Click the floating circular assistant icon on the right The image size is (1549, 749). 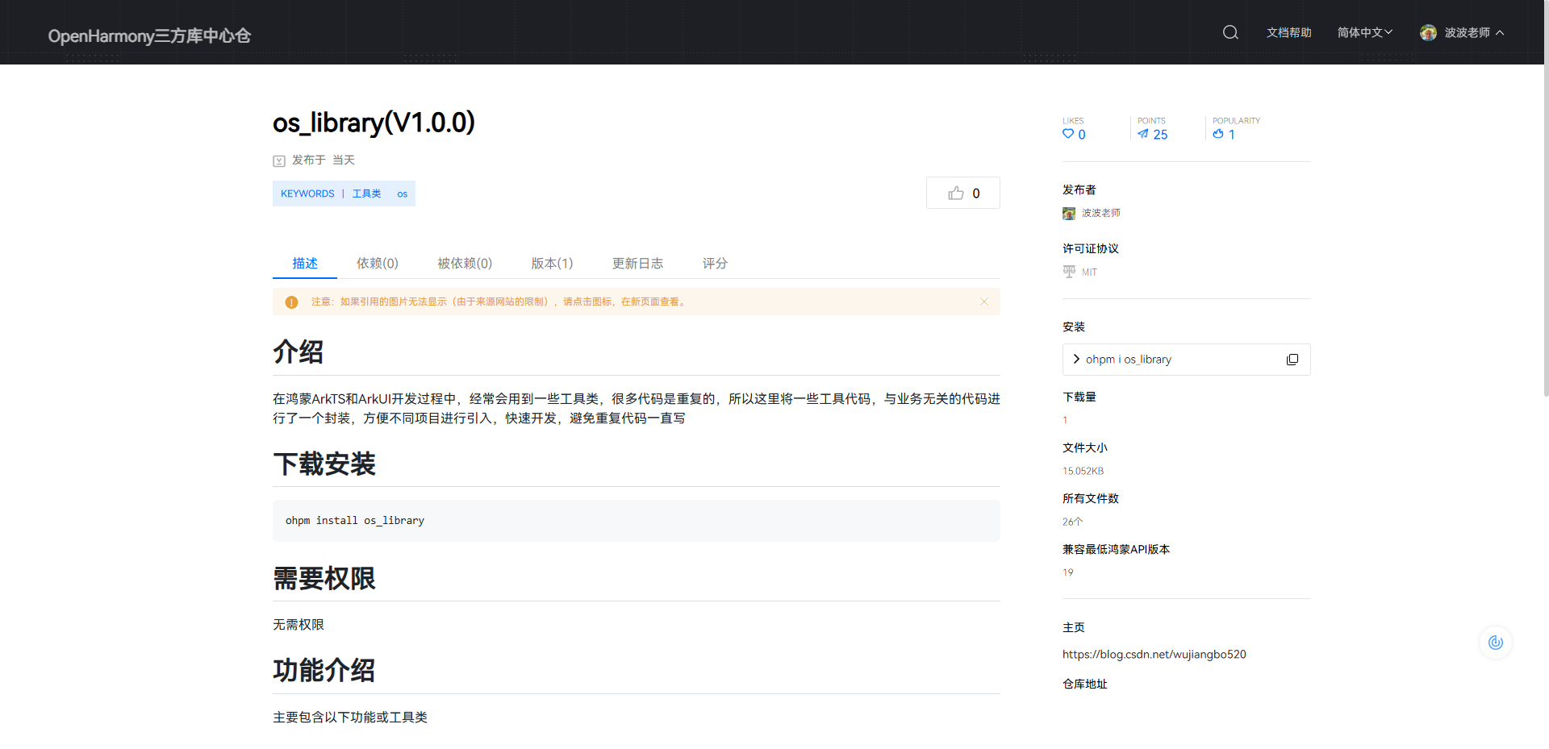1497,643
